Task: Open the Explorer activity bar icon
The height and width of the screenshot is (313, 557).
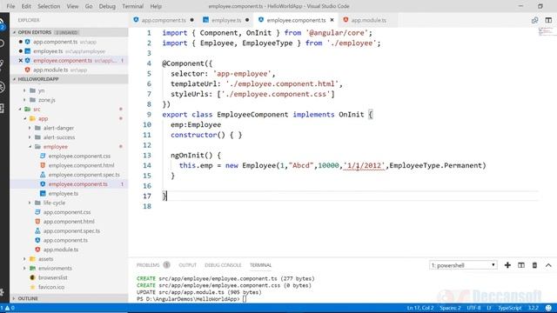Action: (3, 24)
